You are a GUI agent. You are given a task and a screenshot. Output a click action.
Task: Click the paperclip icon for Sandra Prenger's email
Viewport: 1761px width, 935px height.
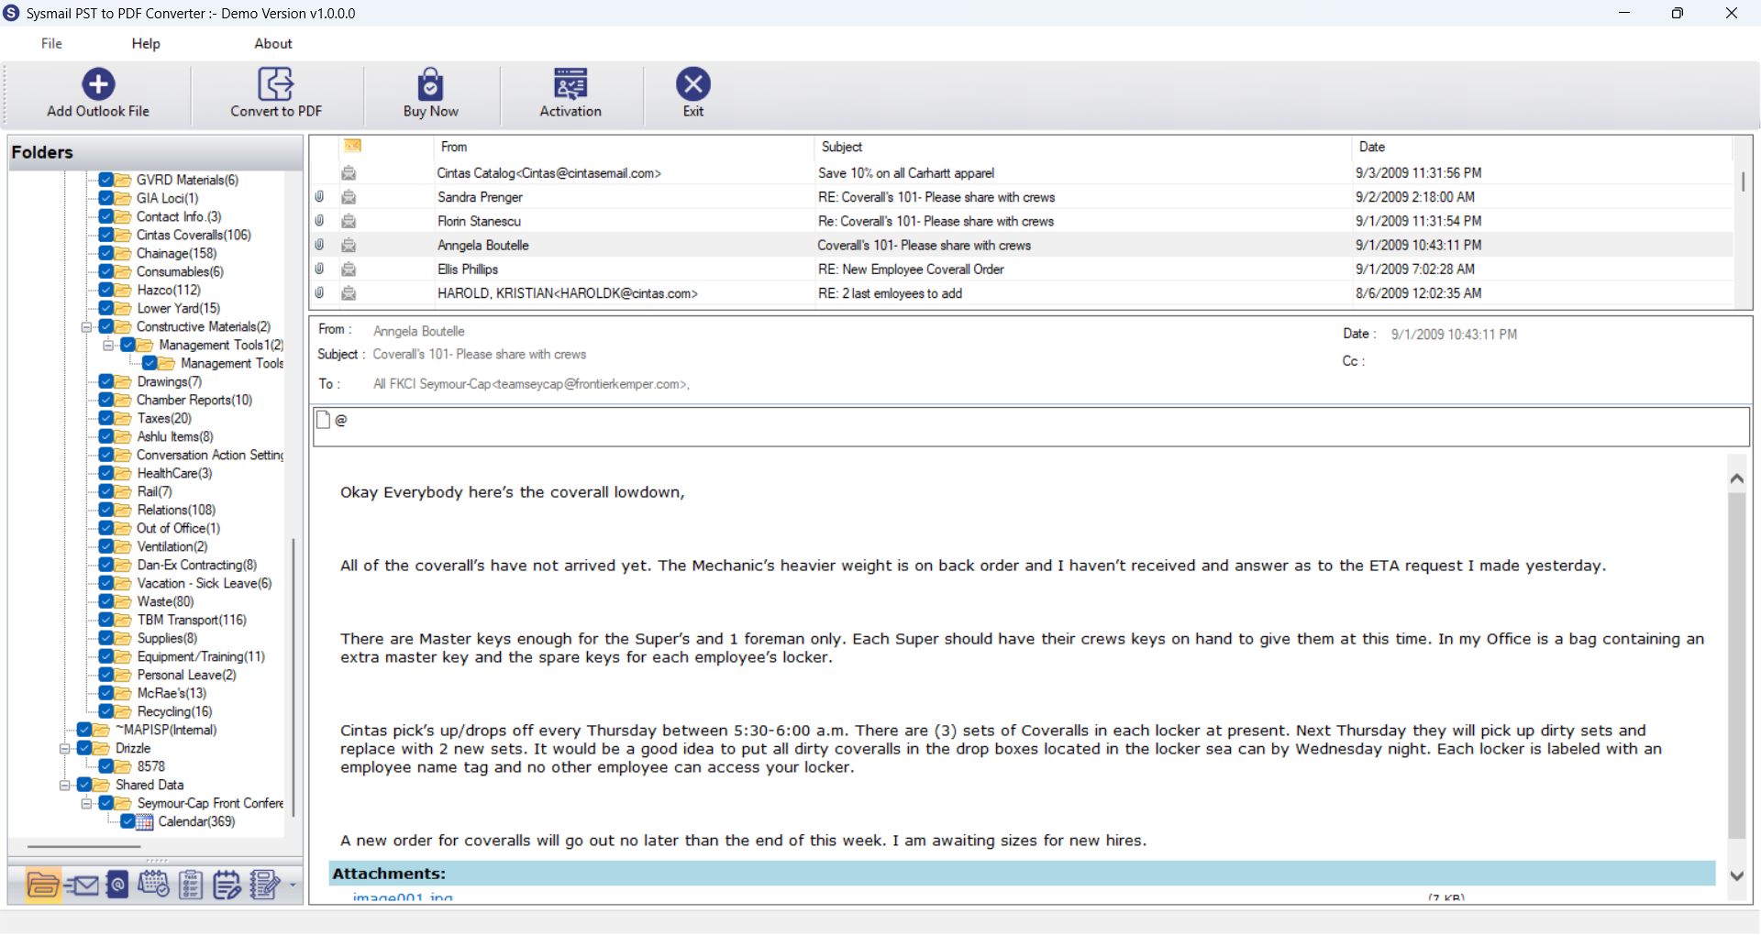(x=319, y=196)
